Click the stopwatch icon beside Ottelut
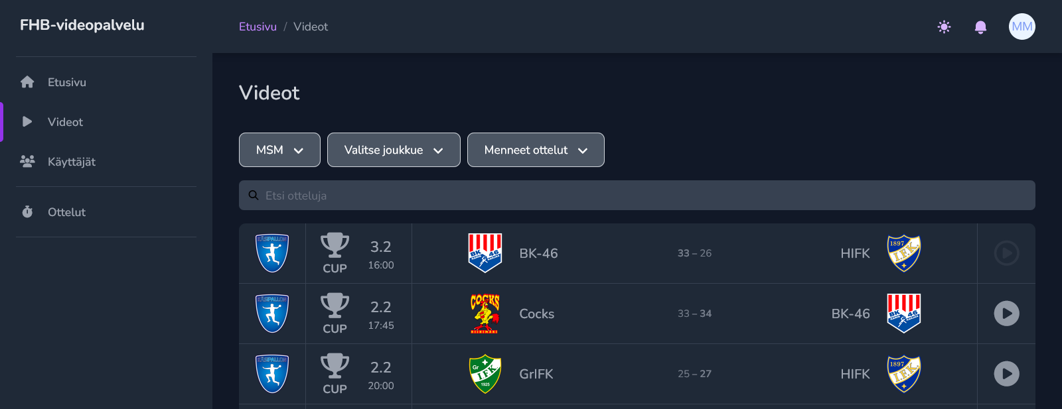1062x409 pixels. click(27, 212)
